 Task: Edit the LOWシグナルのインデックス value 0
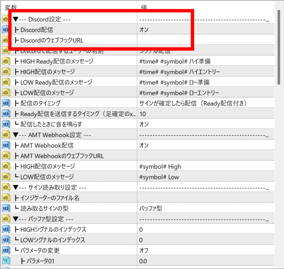click(x=141, y=240)
